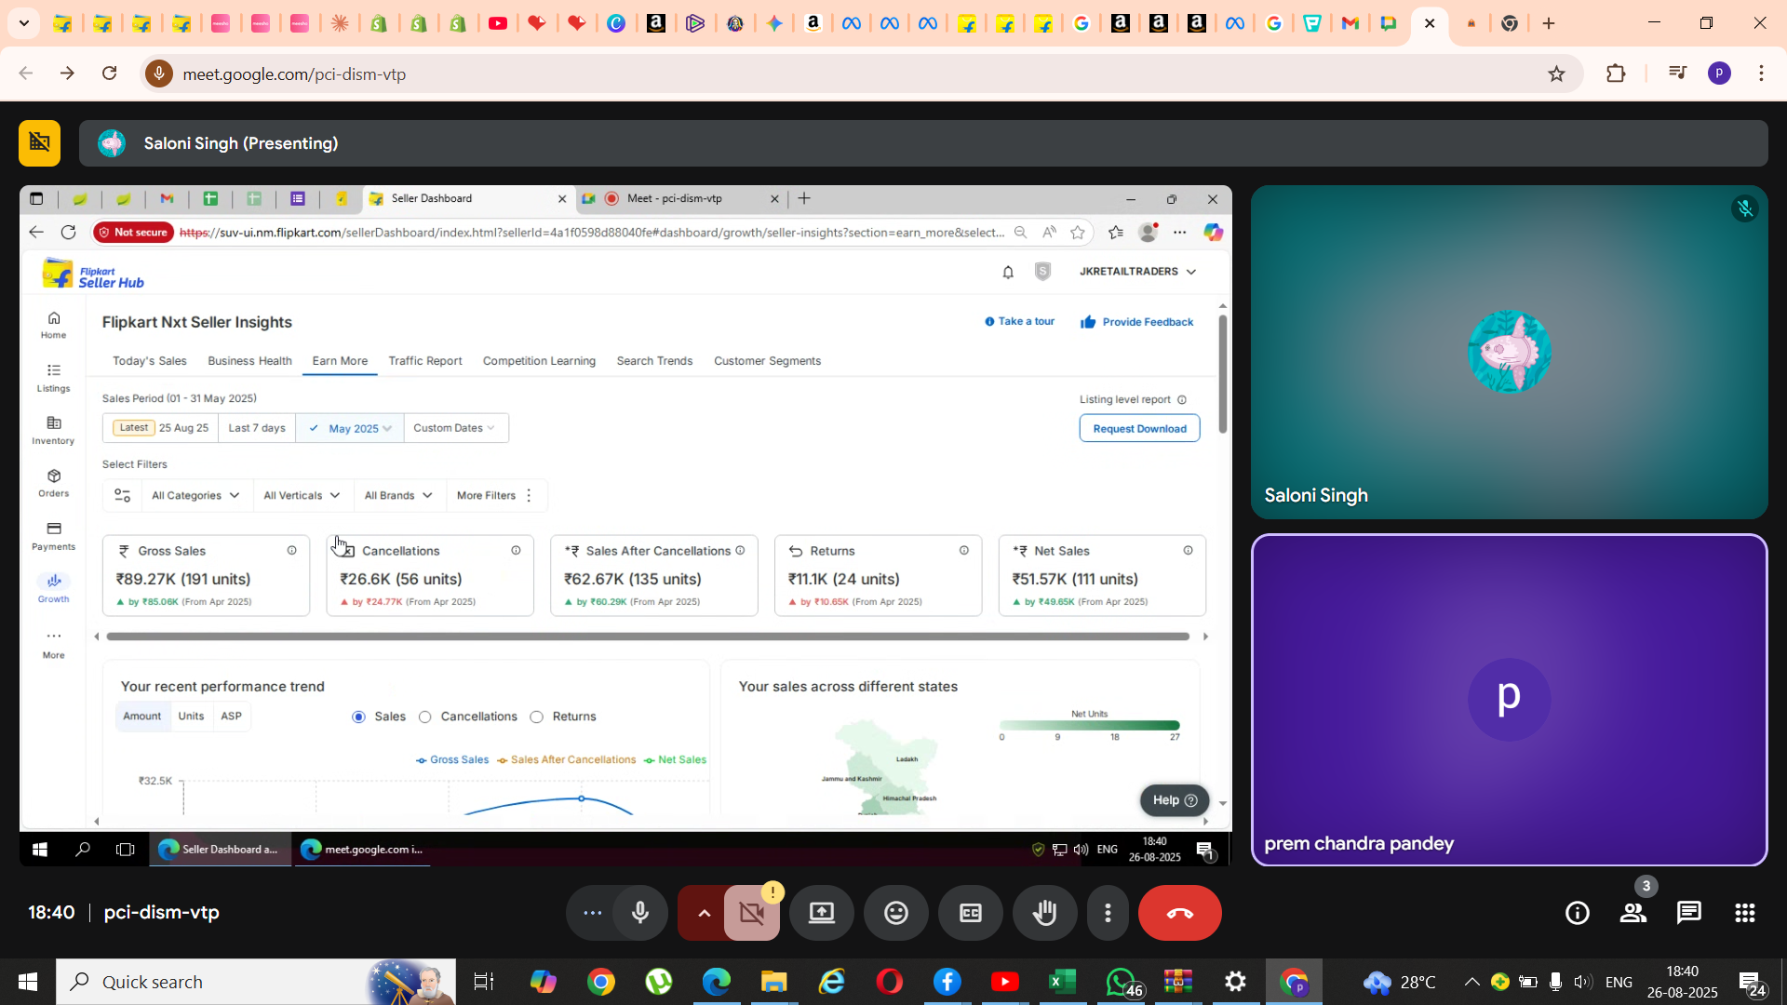The width and height of the screenshot is (1787, 1005).
Task: Click the raise hand icon
Action: (x=1044, y=913)
